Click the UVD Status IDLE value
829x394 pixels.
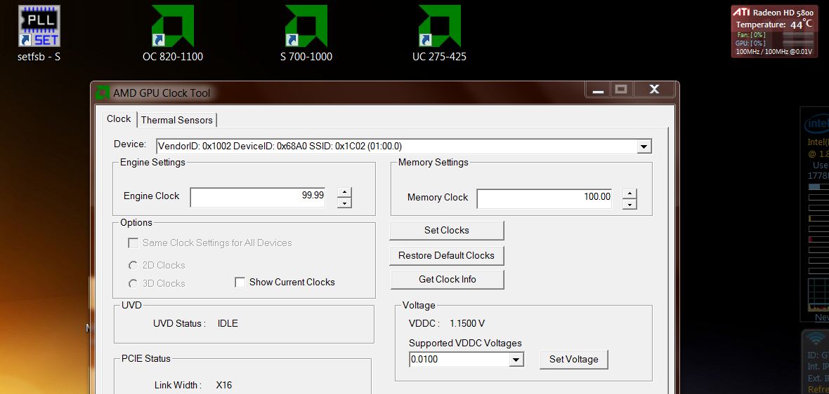(228, 323)
